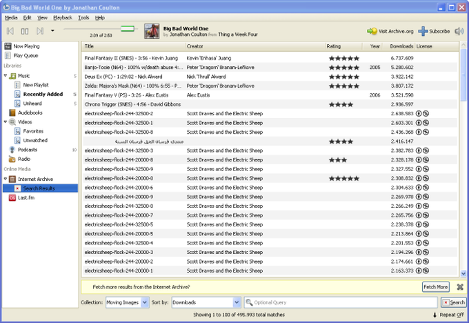
Task: Dismiss the fetch more results bar
Action: coord(460,287)
